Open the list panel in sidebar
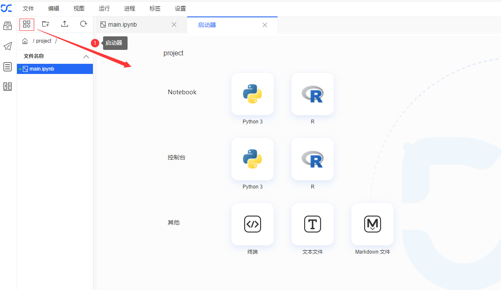Image resolution: width=501 pixels, height=290 pixels. [8, 66]
